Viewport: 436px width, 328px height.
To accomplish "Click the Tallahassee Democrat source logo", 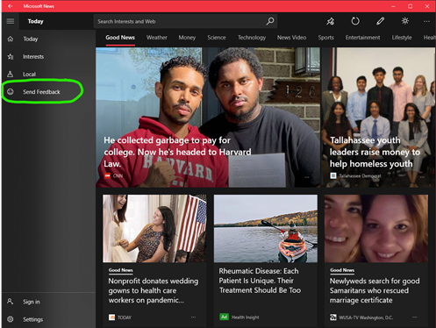I will coord(333,175).
